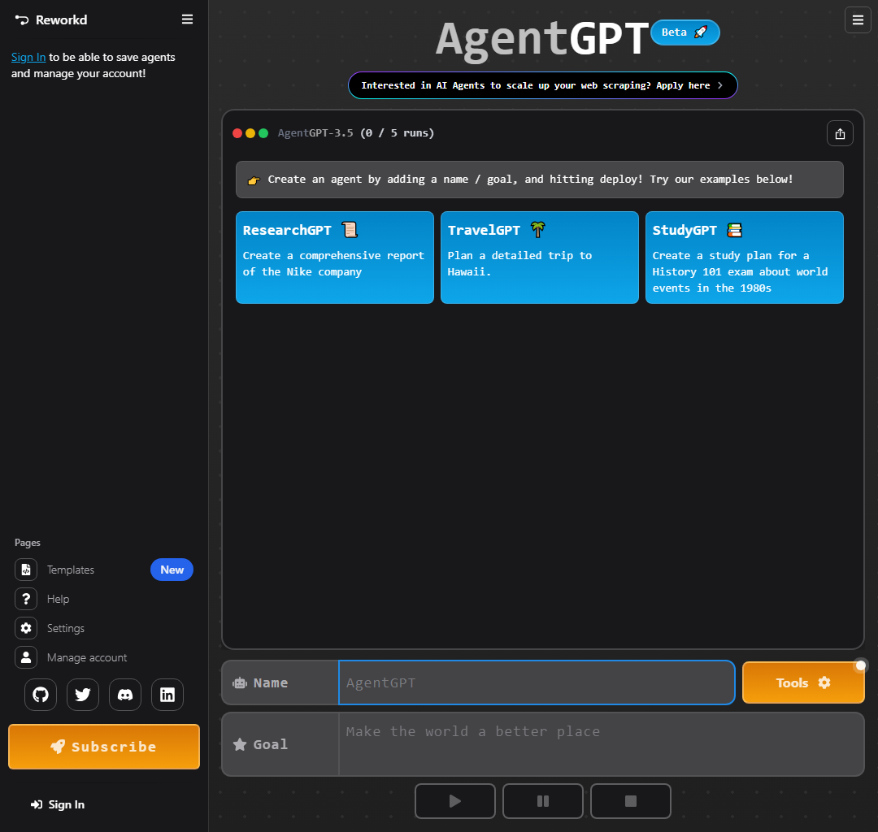Open the Settings gear icon

26,628
